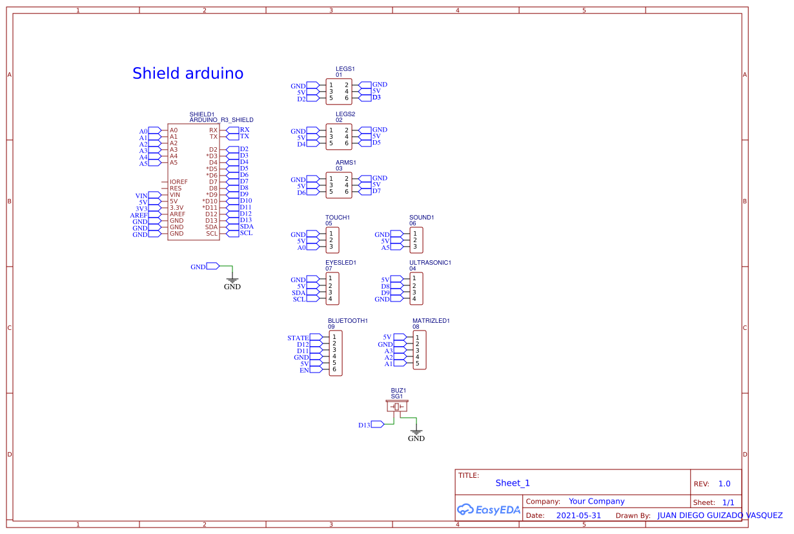Select the EYESLED1 connector label

click(x=341, y=263)
